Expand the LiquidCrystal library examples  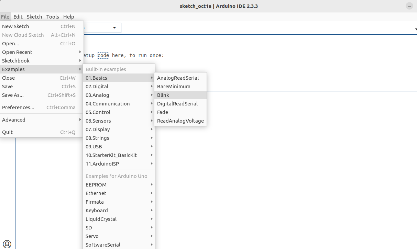[x=119, y=219]
